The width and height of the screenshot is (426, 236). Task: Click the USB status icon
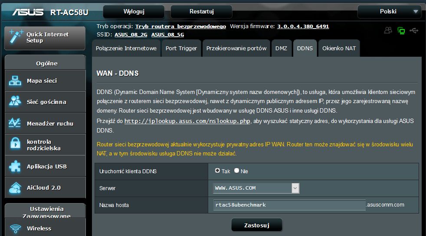pyautogui.click(x=414, y=31)
